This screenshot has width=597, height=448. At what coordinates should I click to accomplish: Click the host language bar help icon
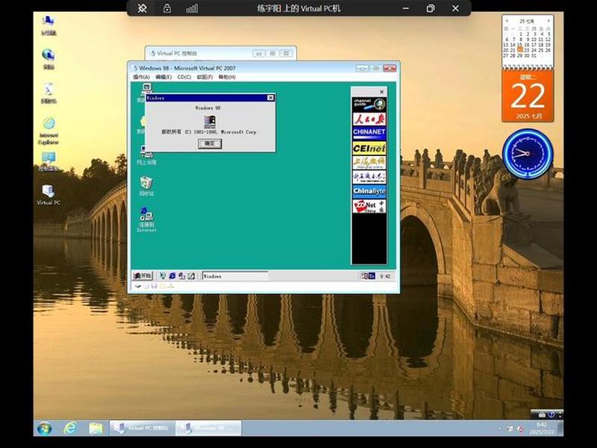pyautogui.click(x=551, y=414)
